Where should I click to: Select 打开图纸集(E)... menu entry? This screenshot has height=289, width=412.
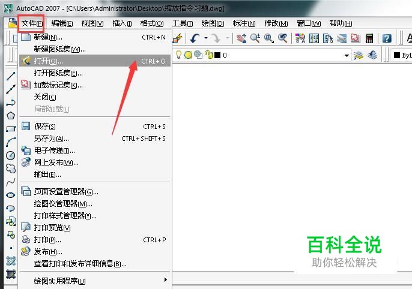coord(95,73)
